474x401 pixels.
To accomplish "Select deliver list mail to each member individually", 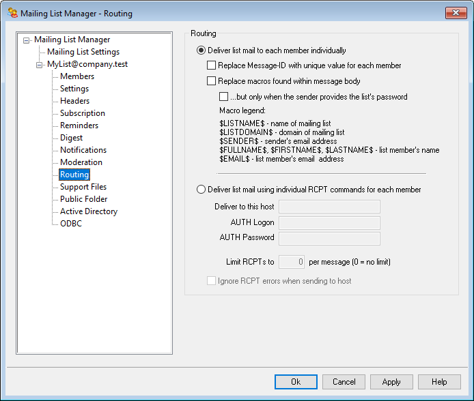I will 201,50.
